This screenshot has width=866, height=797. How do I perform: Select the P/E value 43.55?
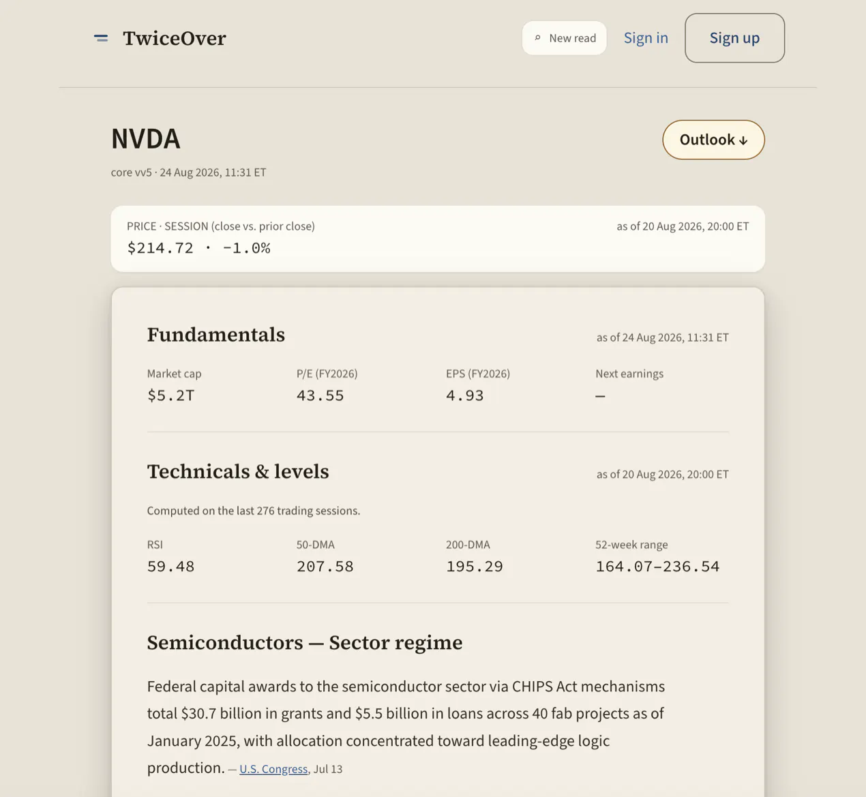320,395
